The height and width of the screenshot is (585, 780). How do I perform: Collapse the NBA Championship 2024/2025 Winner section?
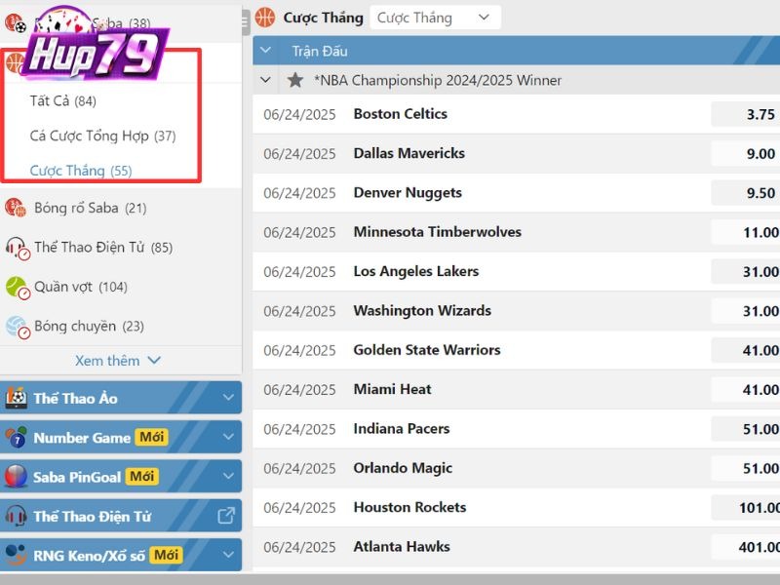click(x=266, y=80)
